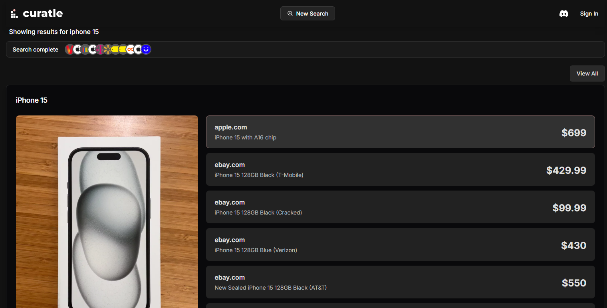Click the '$550' price text
The height and width of the screenshot is (308, 607).
point(574,283)
